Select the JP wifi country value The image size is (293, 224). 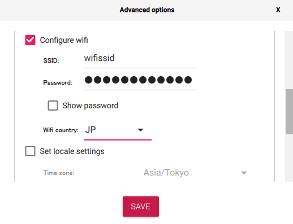point(91,130)
